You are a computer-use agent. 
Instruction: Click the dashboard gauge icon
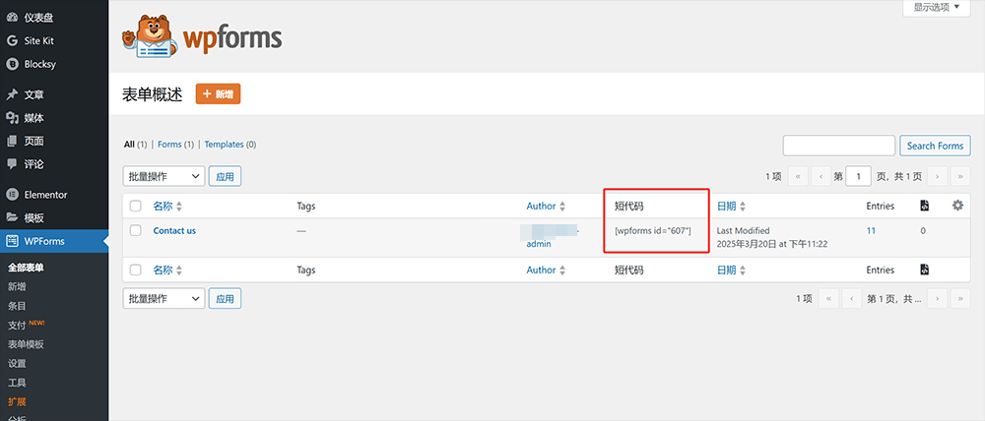11,18
